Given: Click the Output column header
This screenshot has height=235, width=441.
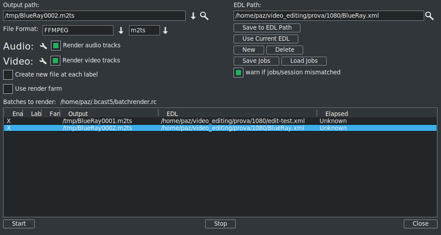Looking at the screenshot, I should point(78,114).
